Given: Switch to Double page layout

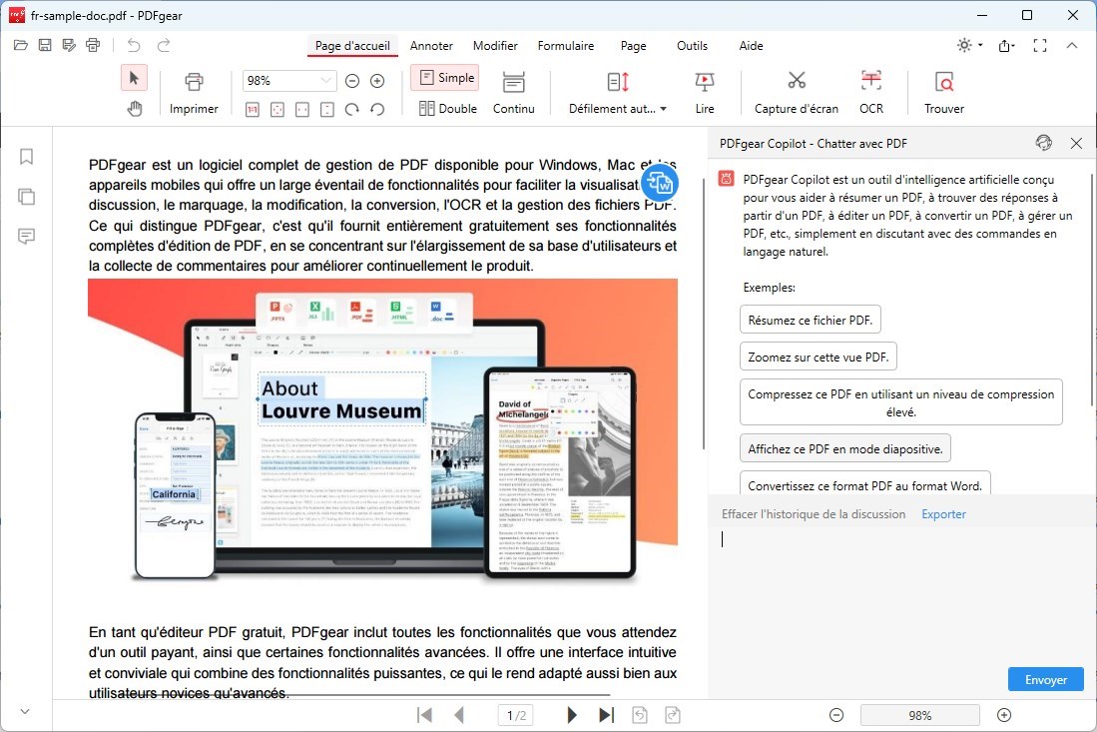Looking at the screenshot, I should tap(447, 109).
